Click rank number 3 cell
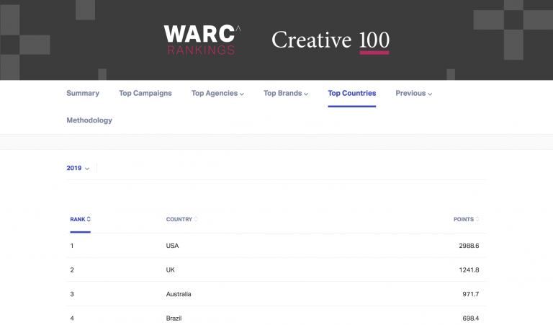 72,294
